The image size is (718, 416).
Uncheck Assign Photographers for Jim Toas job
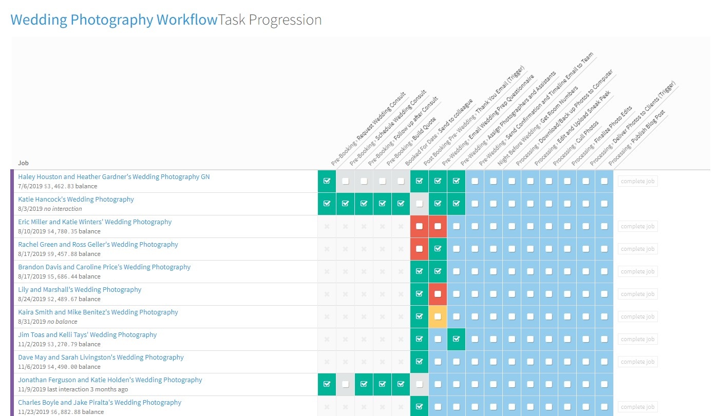pyautogui.click(x=456, y=339)
